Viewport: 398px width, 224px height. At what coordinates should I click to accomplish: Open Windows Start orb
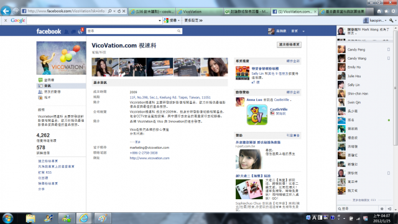coord(7,218)
